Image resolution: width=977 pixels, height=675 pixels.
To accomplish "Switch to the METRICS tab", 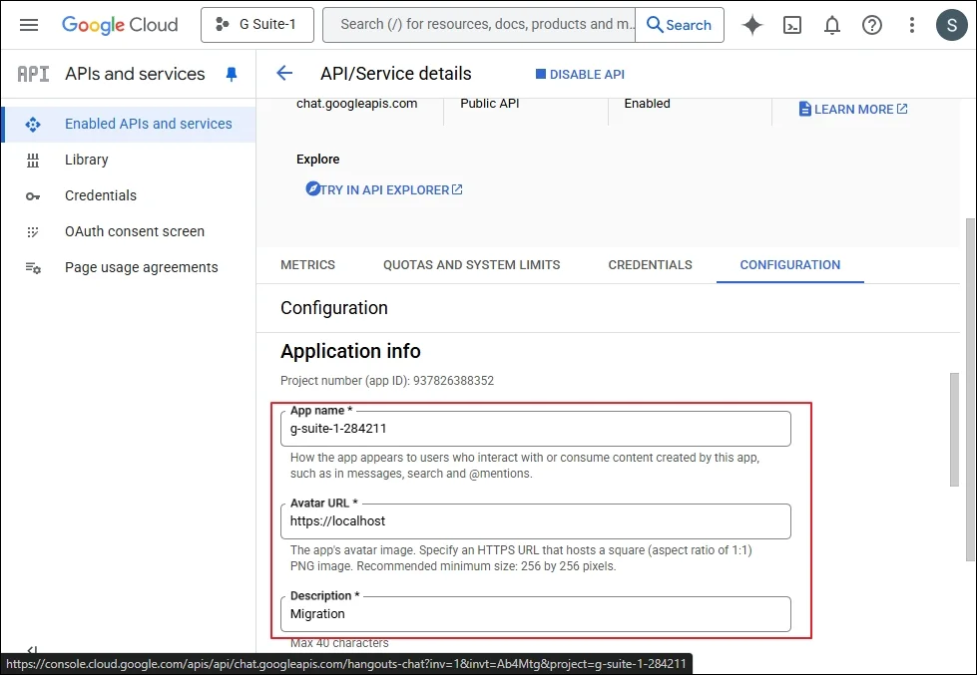I will (307, 264).
